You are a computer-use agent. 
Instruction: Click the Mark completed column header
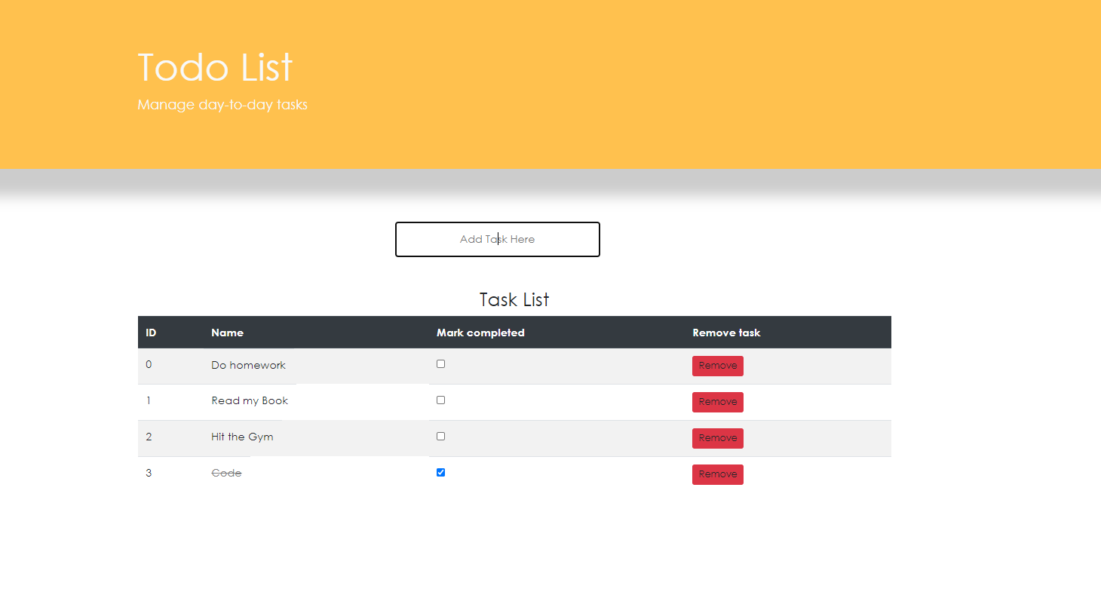click(480, 332)
